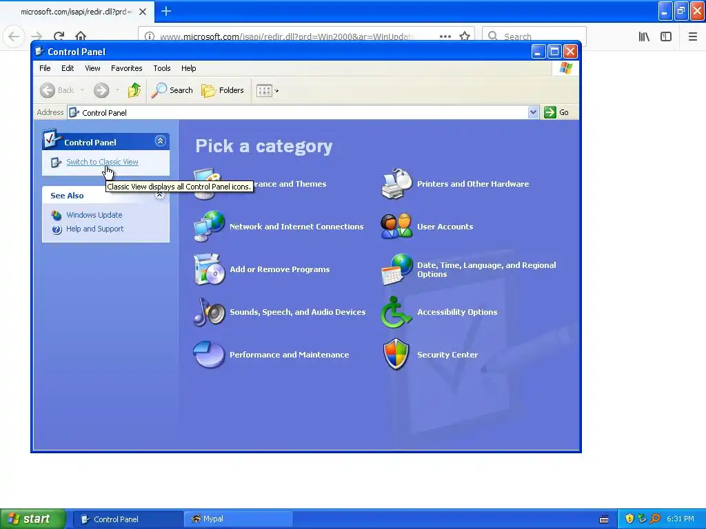Toggle Mypal sidebar icon
The image size is (706, 529).
click(666, 37)
